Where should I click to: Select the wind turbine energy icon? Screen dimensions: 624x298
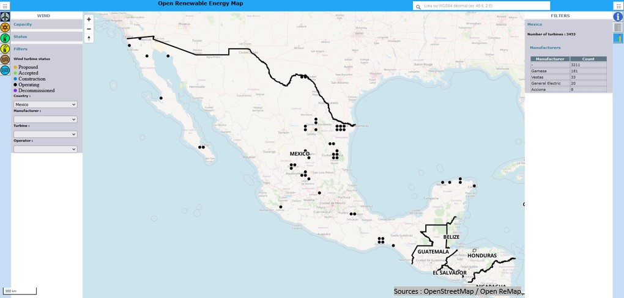5,16
